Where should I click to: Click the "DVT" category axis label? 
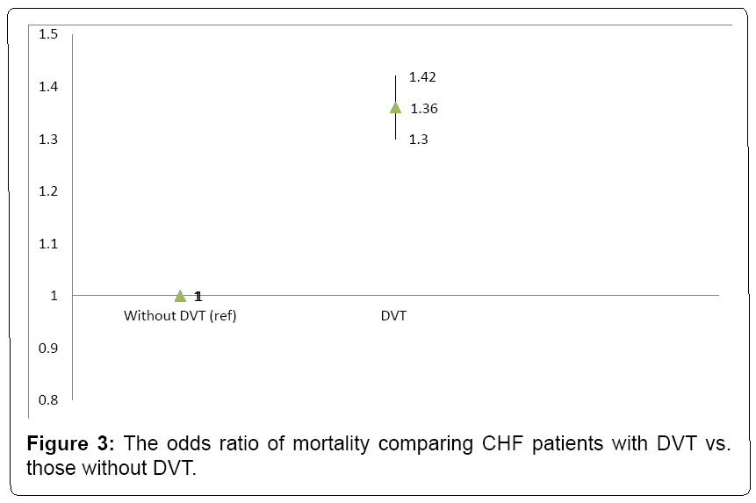(x=393, y=316)
